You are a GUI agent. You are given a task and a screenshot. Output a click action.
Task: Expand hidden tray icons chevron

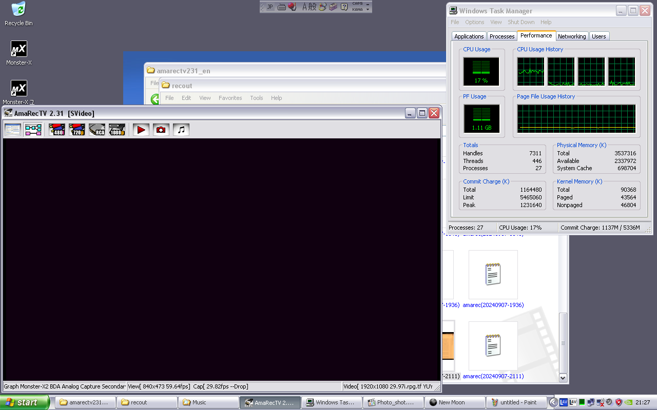click(553, 402)
